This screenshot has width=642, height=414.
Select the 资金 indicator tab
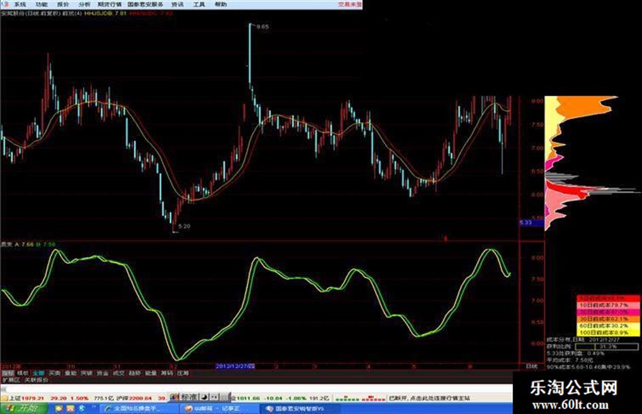(103, 373)
